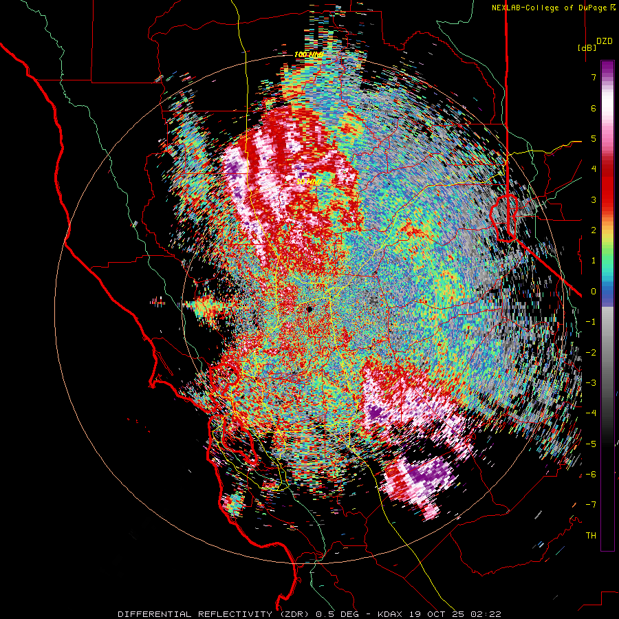Click the -1 dB scale label
The height and width of the screenshot is (619, 619).
coord(591,322)
